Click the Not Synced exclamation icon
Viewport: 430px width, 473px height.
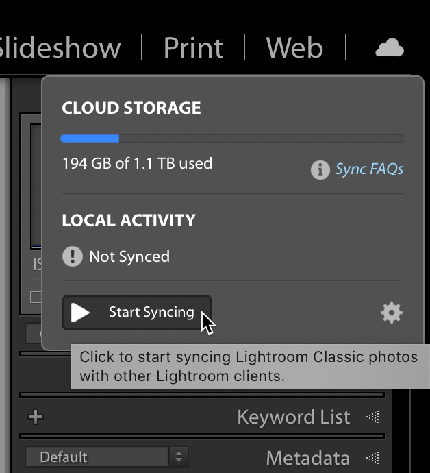(x=73, y=256)
